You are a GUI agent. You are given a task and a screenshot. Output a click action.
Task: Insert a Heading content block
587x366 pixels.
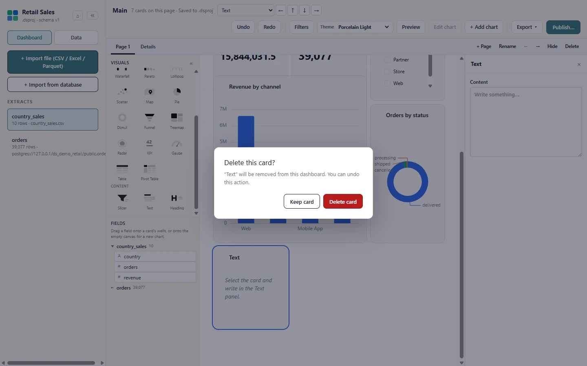tap(177, 201)
